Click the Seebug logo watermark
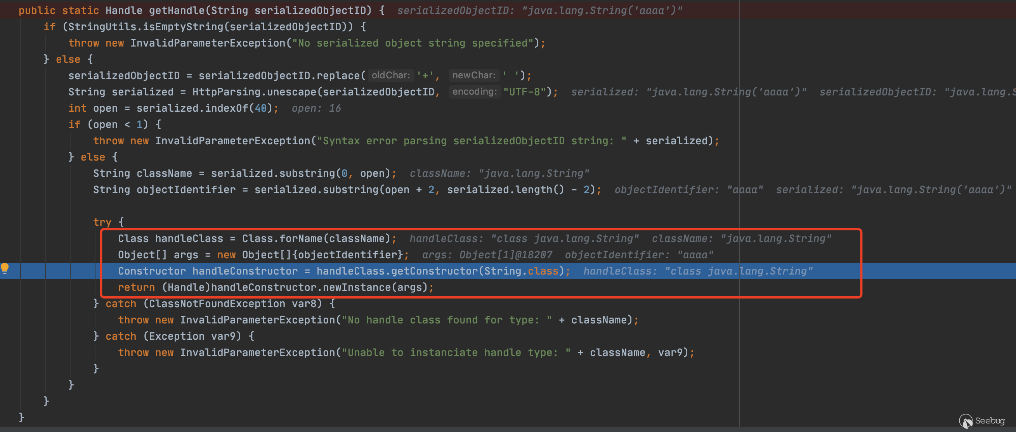This screenshot has width=1016, height=432. coord(982,421)
